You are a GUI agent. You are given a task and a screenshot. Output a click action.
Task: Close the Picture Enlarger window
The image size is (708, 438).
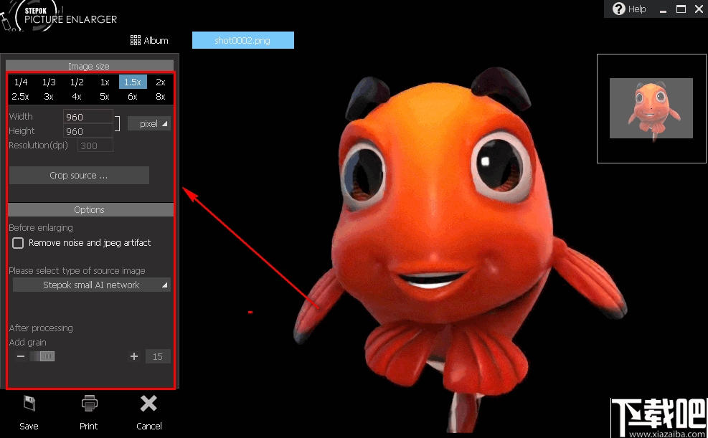(x=699, y=9)
